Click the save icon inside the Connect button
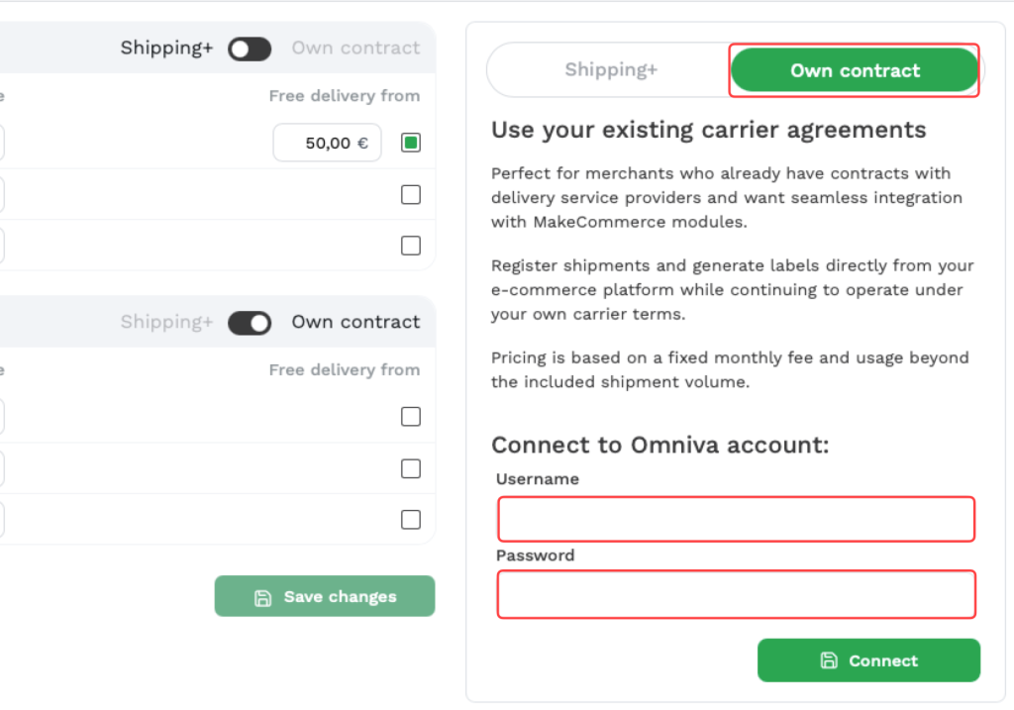Image resolution: width=1014 pixels, height=710 pixels. [829, 660]
